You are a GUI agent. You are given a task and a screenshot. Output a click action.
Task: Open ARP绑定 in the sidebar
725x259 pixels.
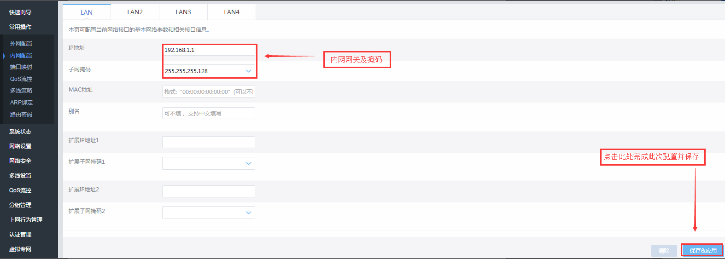click(21, 103)
